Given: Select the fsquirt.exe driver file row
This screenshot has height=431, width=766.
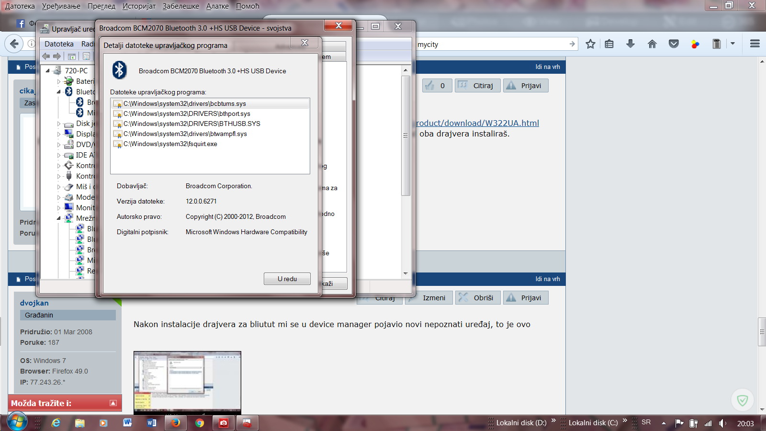Looking at the screenshot, I should (x=210, y=144).
